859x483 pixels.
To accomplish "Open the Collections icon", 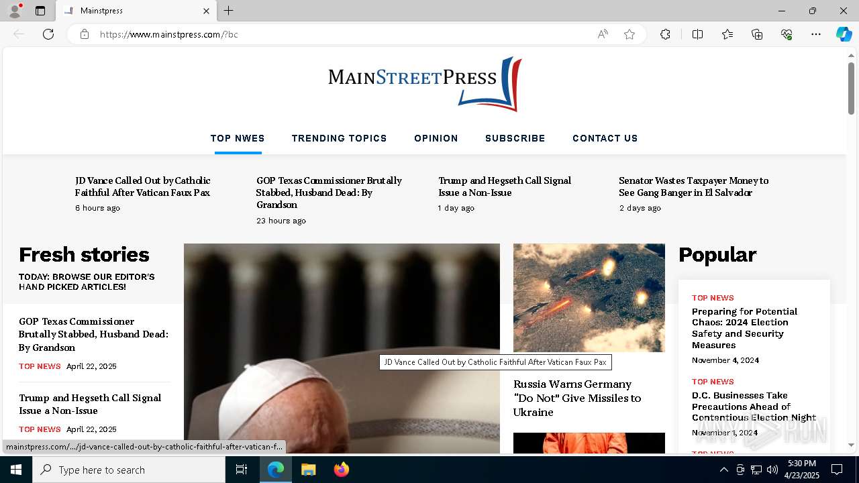I will (757, 34).
